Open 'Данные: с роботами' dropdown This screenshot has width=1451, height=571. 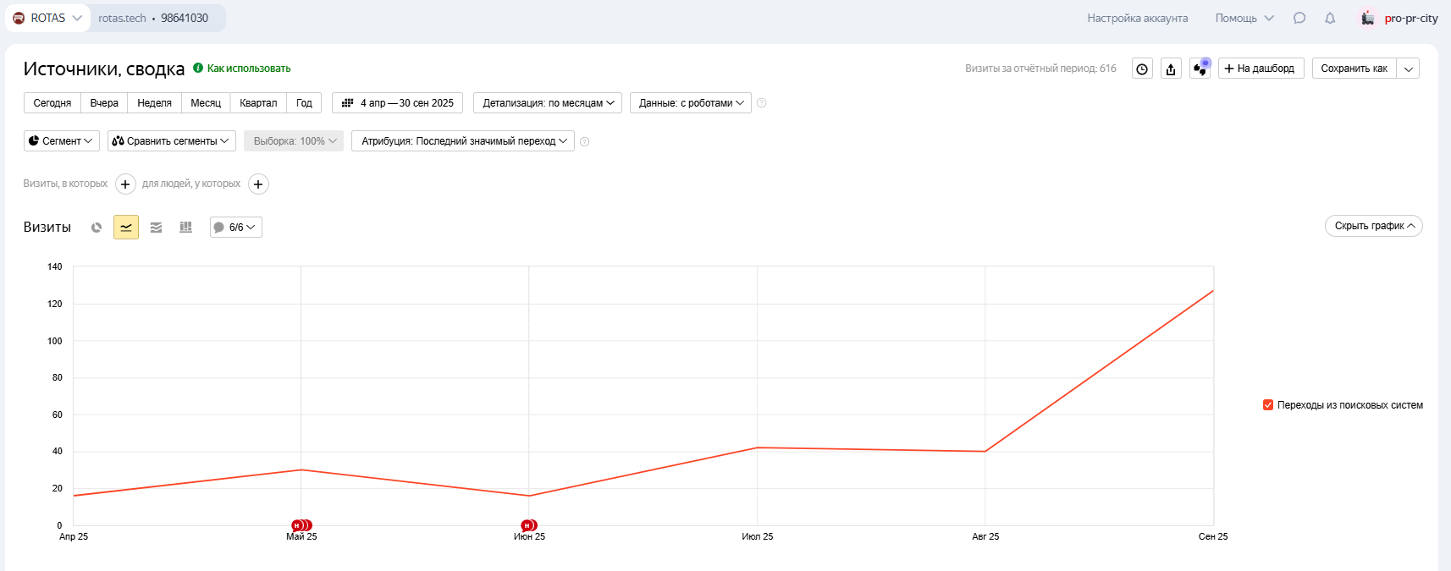pyautogui.click(x=691, y=103)
